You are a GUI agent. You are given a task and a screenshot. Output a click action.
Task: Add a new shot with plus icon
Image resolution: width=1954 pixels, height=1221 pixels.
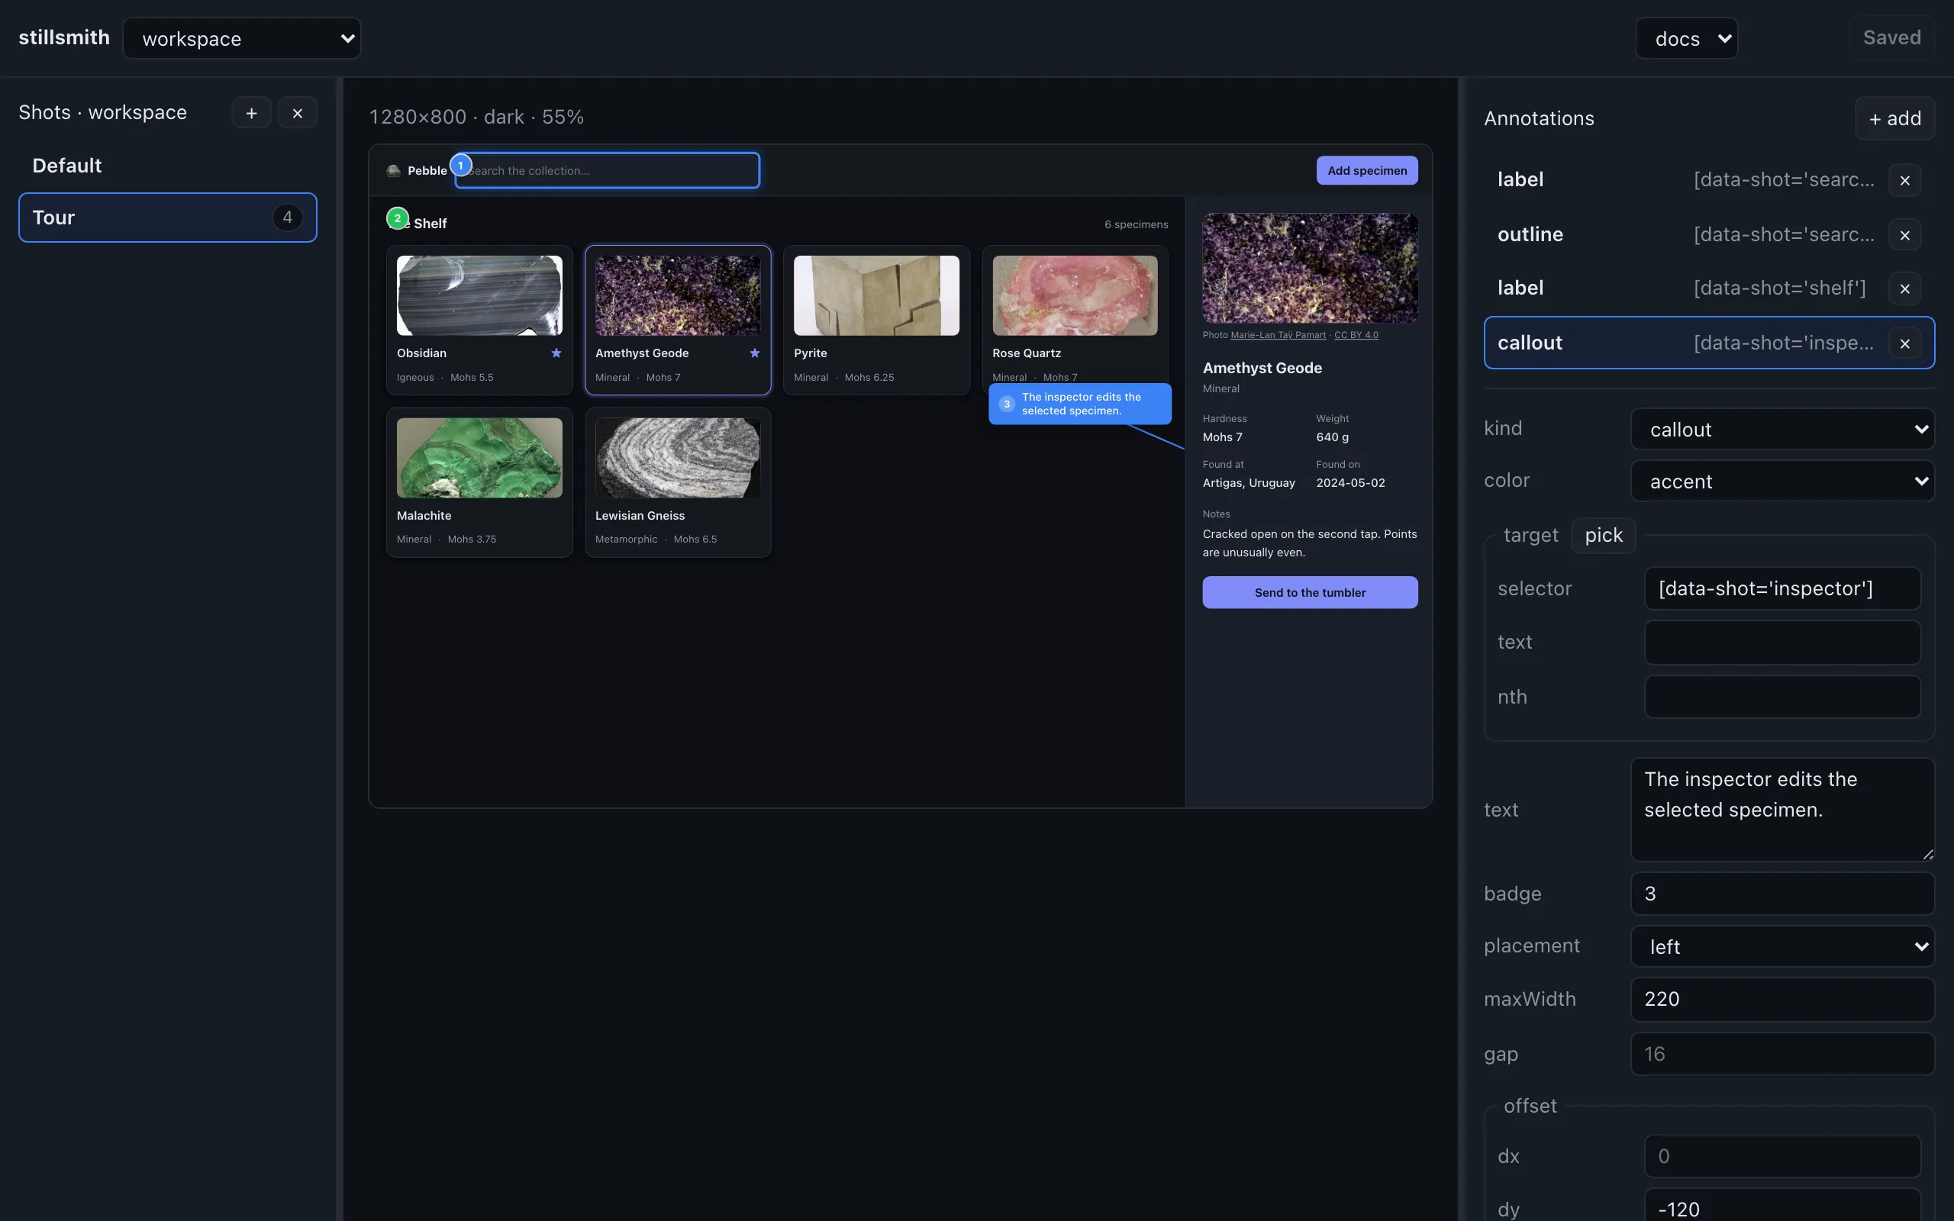pyautogui.click(x=251, y=113)
